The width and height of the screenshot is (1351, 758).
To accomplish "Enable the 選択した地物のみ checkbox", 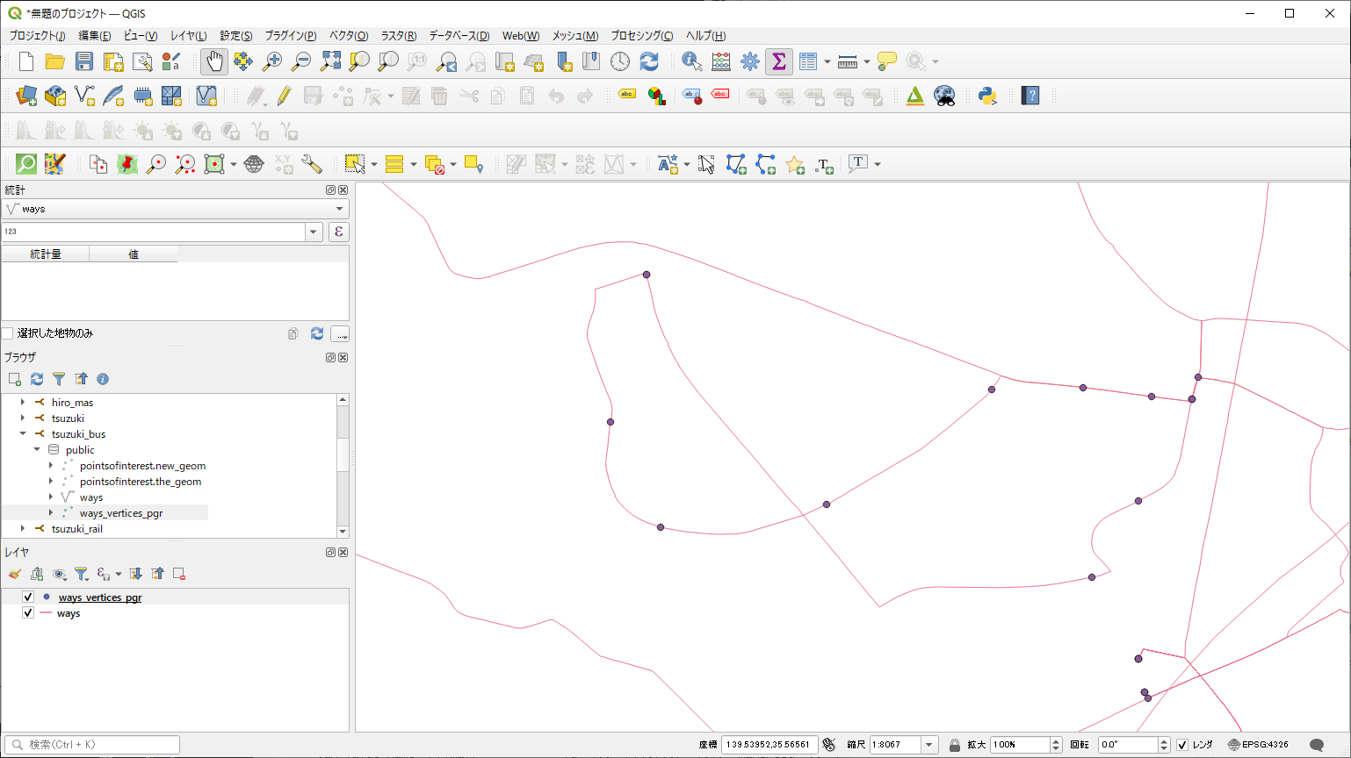I will tap(8, 333).
